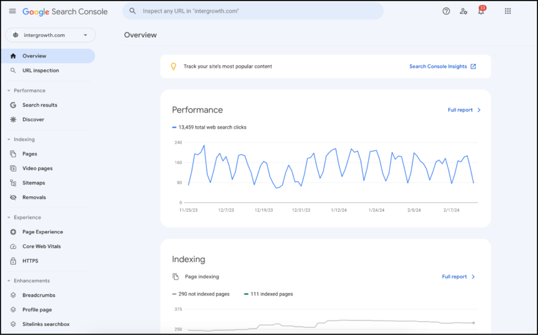
Task: Collapse the Indexing sidebar section
Action: tap(8, 139)
